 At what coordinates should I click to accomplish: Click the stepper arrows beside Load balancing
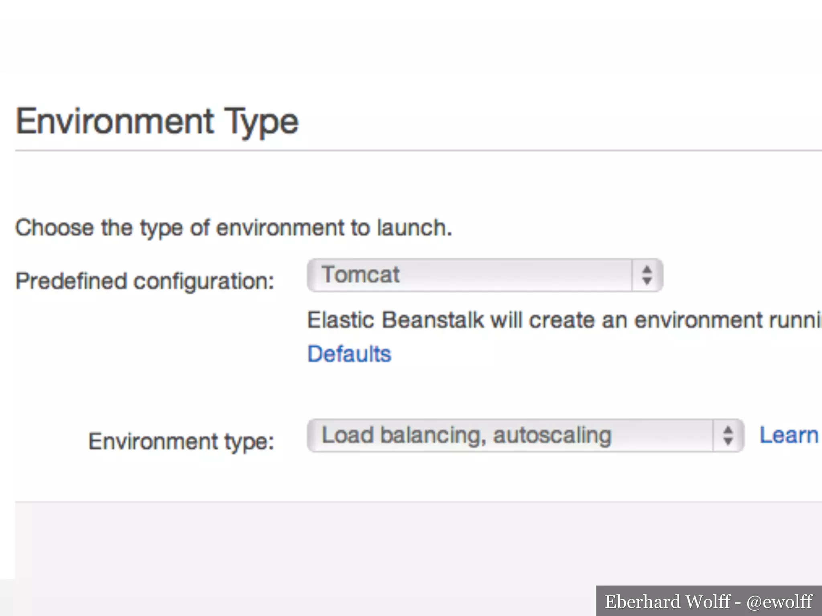[x=728, y=436]
